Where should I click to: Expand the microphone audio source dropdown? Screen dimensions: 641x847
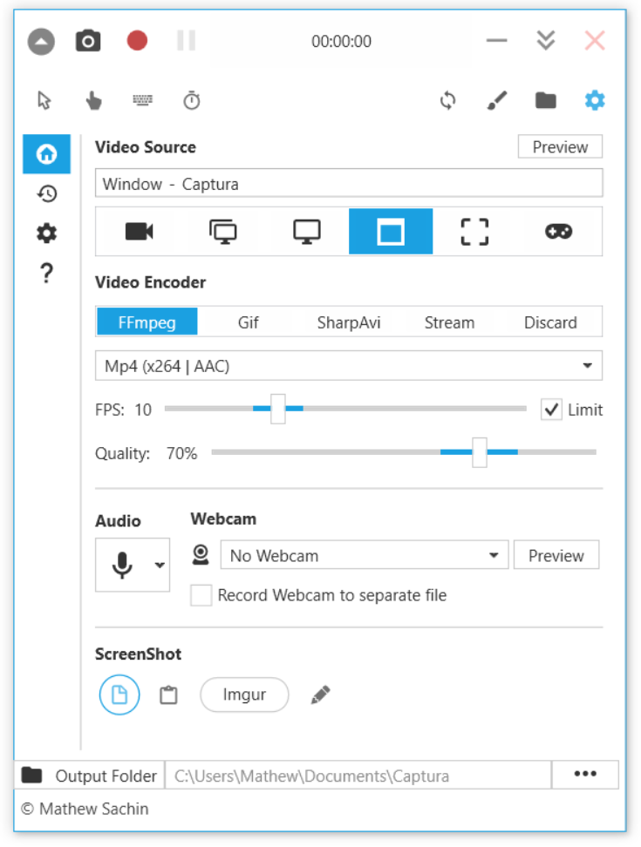tap(160, 565)
